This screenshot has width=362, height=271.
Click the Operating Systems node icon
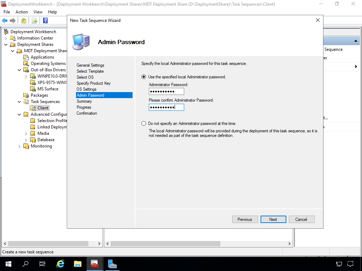(x=26, y=64)
